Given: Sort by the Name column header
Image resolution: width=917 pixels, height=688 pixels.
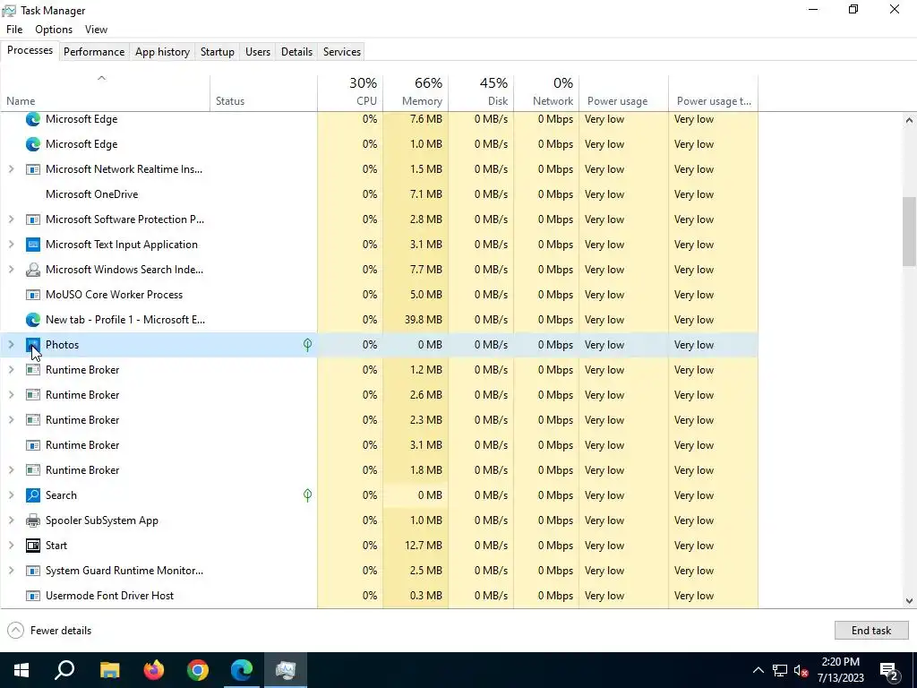Looking at the screenshot, I should 106,92.
